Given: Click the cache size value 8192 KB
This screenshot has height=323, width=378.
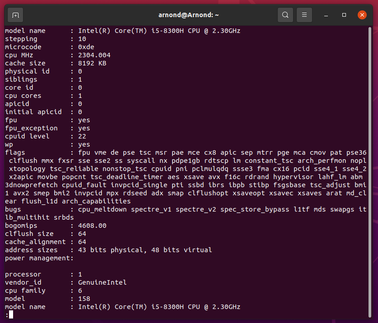Looking at the screenshot, I should pos(92,63).
